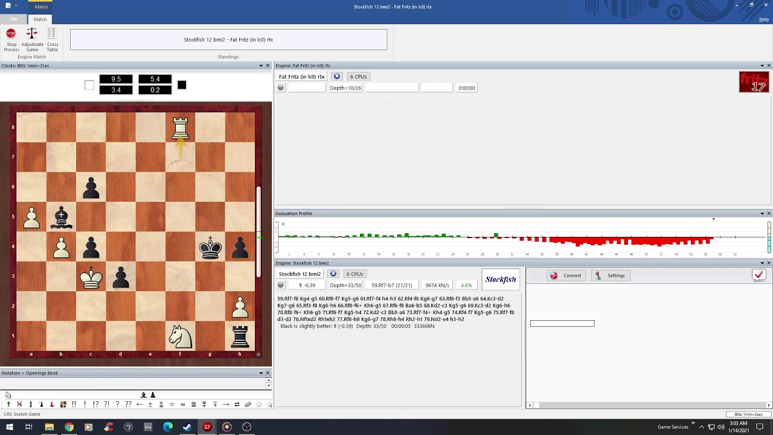Screen dimensions: 773x435
Task: Open Clocks panel dropdown arrow
Action: [x=261, y=66]
